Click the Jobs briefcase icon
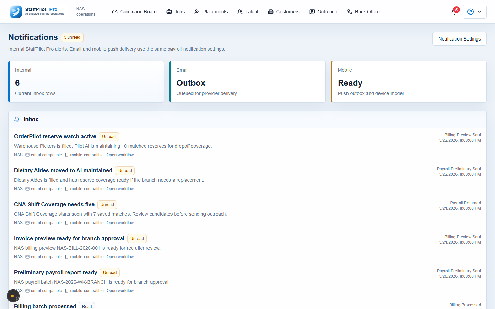This screenshot has width=495, height=309. pos(169,12)
